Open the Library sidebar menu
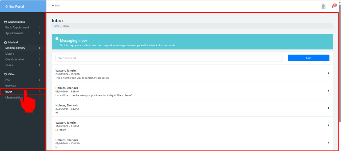341x151 pixels. point(10,54)
